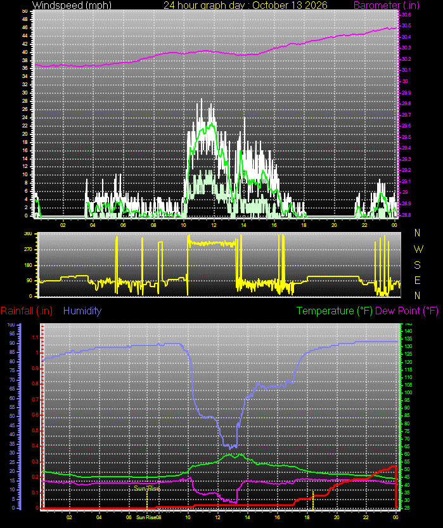The image size is (443, 528).
Task: Click the '180' direction axis value
Action: pyautogui.click(x=29, y=265)
